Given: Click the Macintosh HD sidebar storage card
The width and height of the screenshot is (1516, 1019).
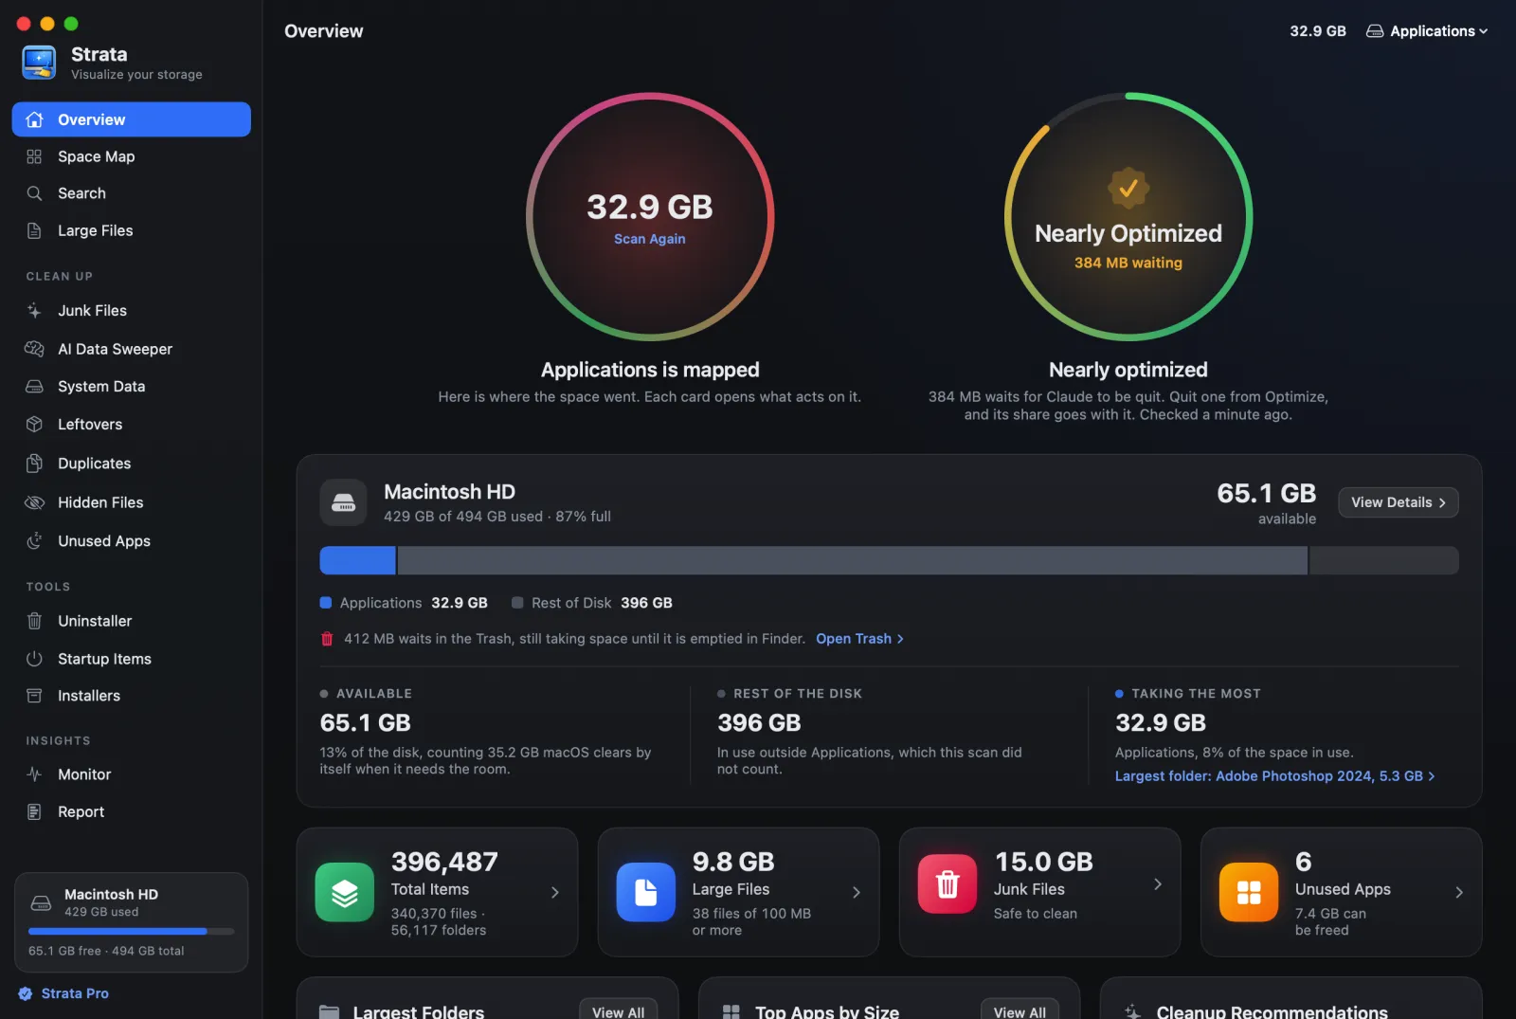Looking at the screenshot, I should 132,922.
